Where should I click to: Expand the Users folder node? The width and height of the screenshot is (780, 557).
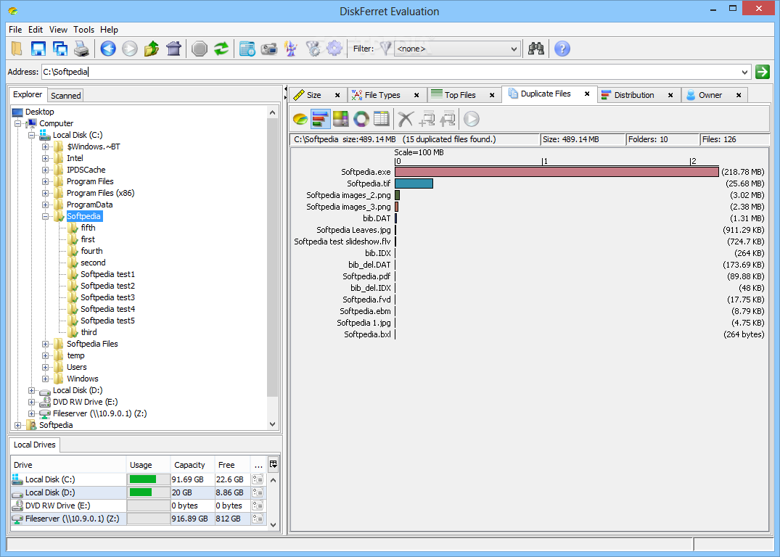pyautogui.click(x=45, y=367)
